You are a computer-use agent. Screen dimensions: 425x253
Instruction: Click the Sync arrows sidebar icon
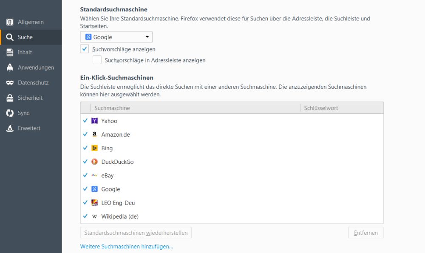point(10,113)
